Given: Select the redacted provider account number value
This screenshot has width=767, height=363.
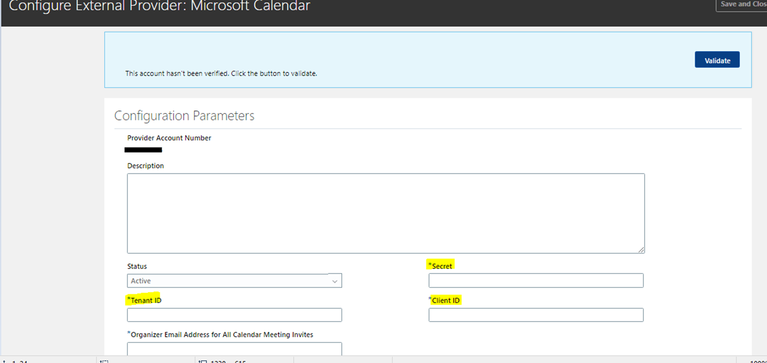Looking at the screenshot, I should (143, 150).
